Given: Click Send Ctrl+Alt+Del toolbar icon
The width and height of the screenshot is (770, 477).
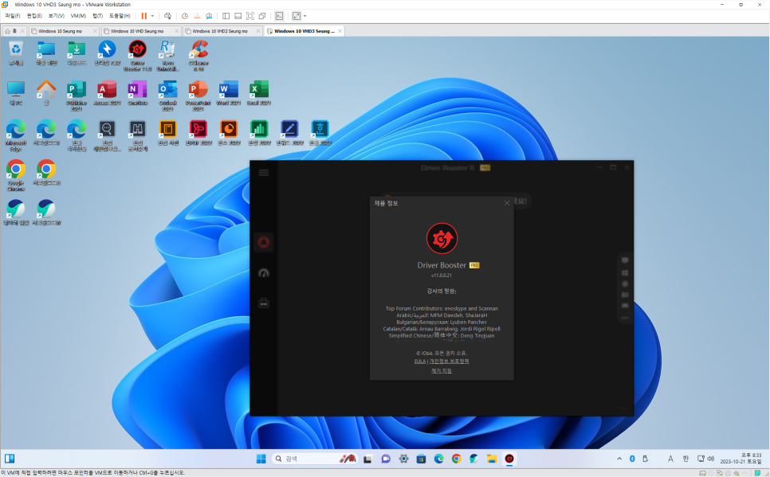Looking at the screenshot, I should 167,16.
